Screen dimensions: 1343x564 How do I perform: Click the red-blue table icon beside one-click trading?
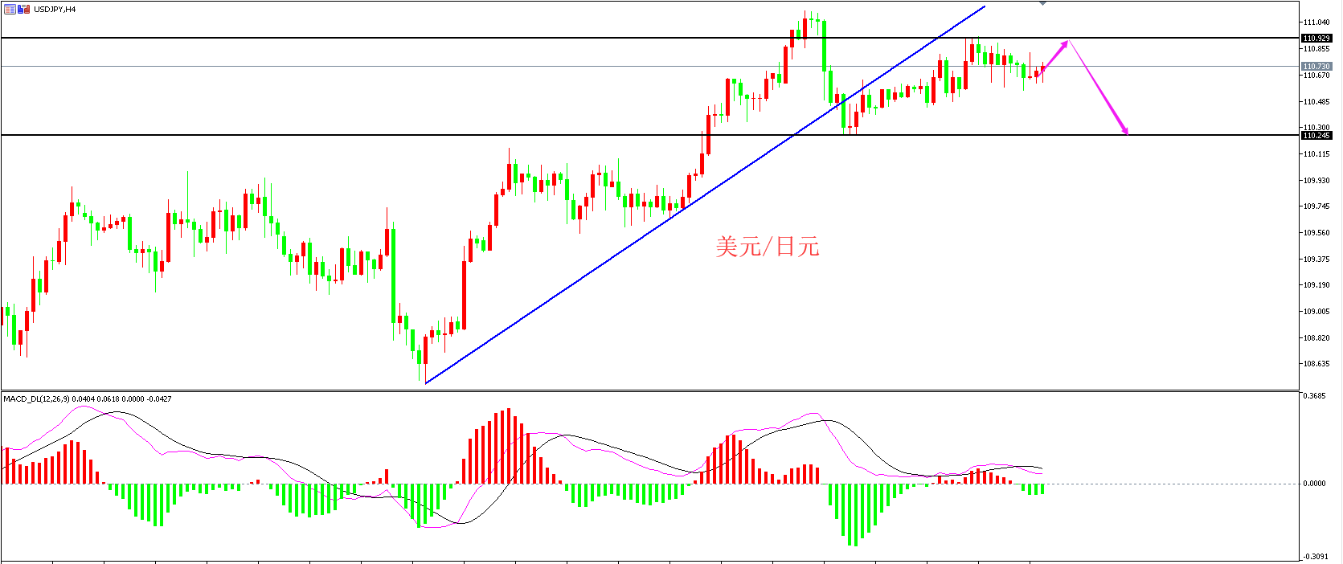pyautogui.click(x=24, y=10)
